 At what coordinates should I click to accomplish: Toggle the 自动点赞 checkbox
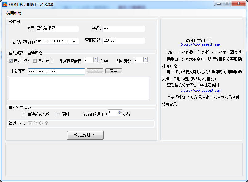11,61
